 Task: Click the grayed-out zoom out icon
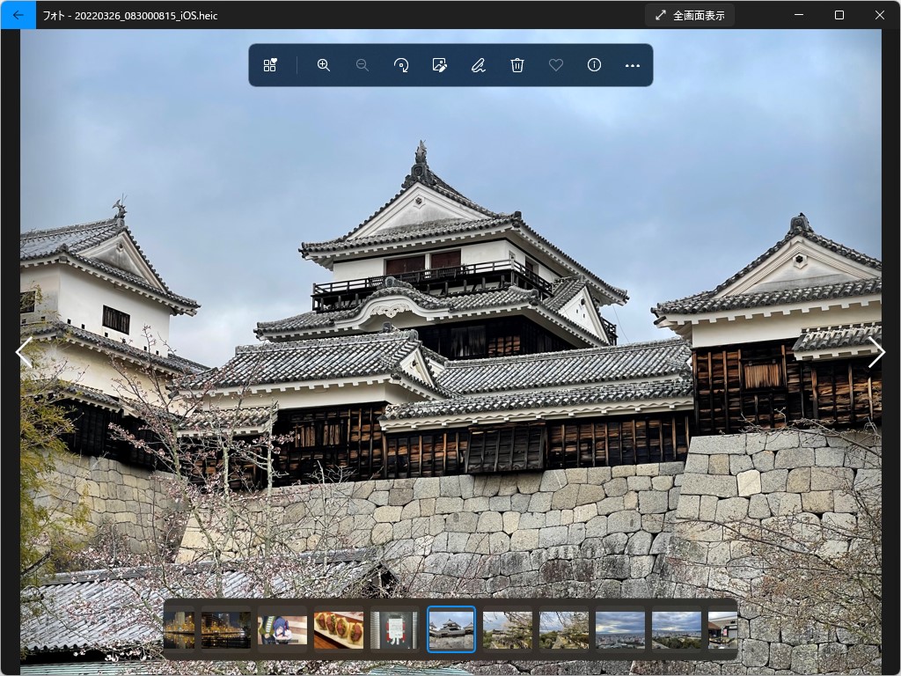click(x=363, y=64)
